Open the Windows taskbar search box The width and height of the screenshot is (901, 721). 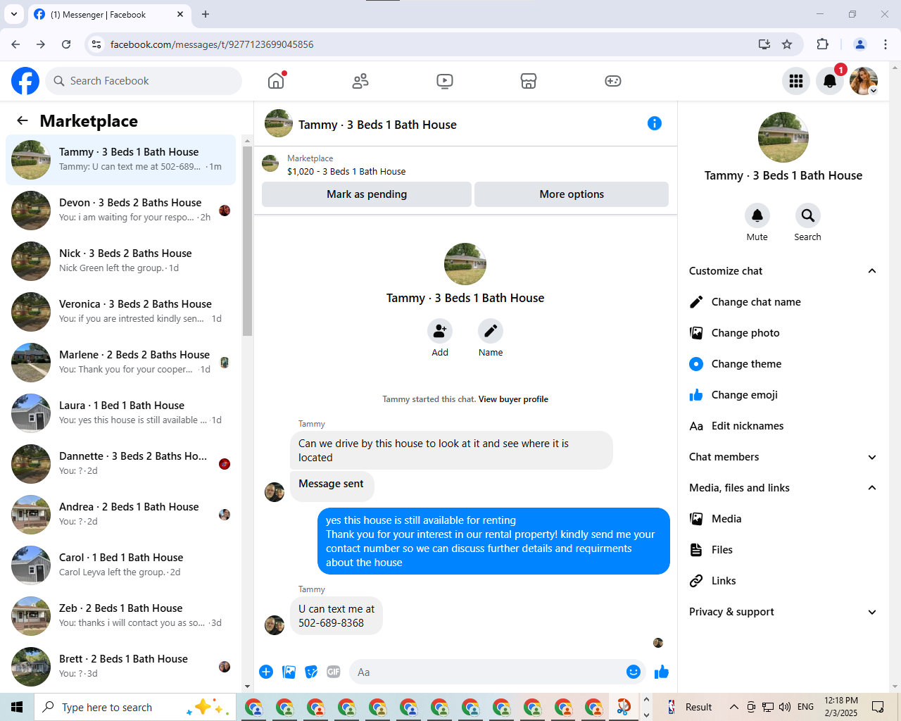pyautogui.click(x=134, y=707)
